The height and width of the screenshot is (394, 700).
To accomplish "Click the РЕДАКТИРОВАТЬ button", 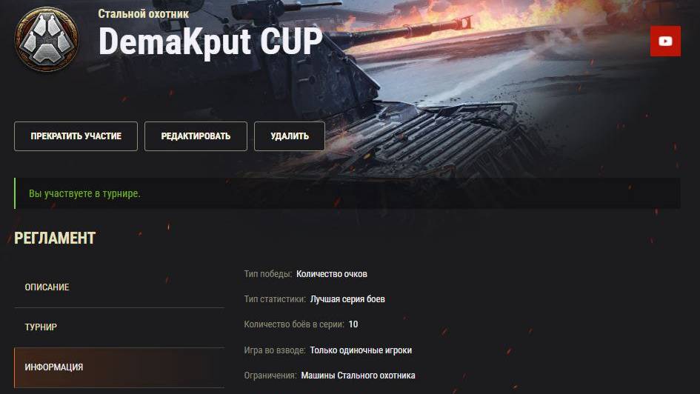I will [196, 136].
